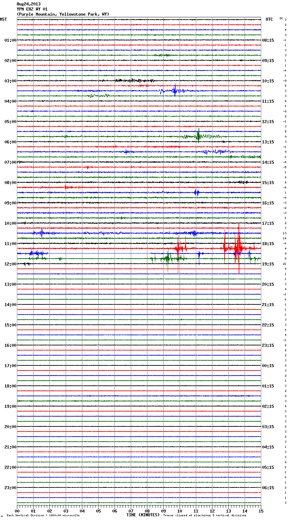Screen dimensions: 288x520
Task: Click the 08:15 UTC time label
Action: (x=268, y=40)
